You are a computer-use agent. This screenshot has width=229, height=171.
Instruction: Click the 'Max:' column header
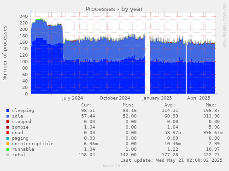pos(211,105)
